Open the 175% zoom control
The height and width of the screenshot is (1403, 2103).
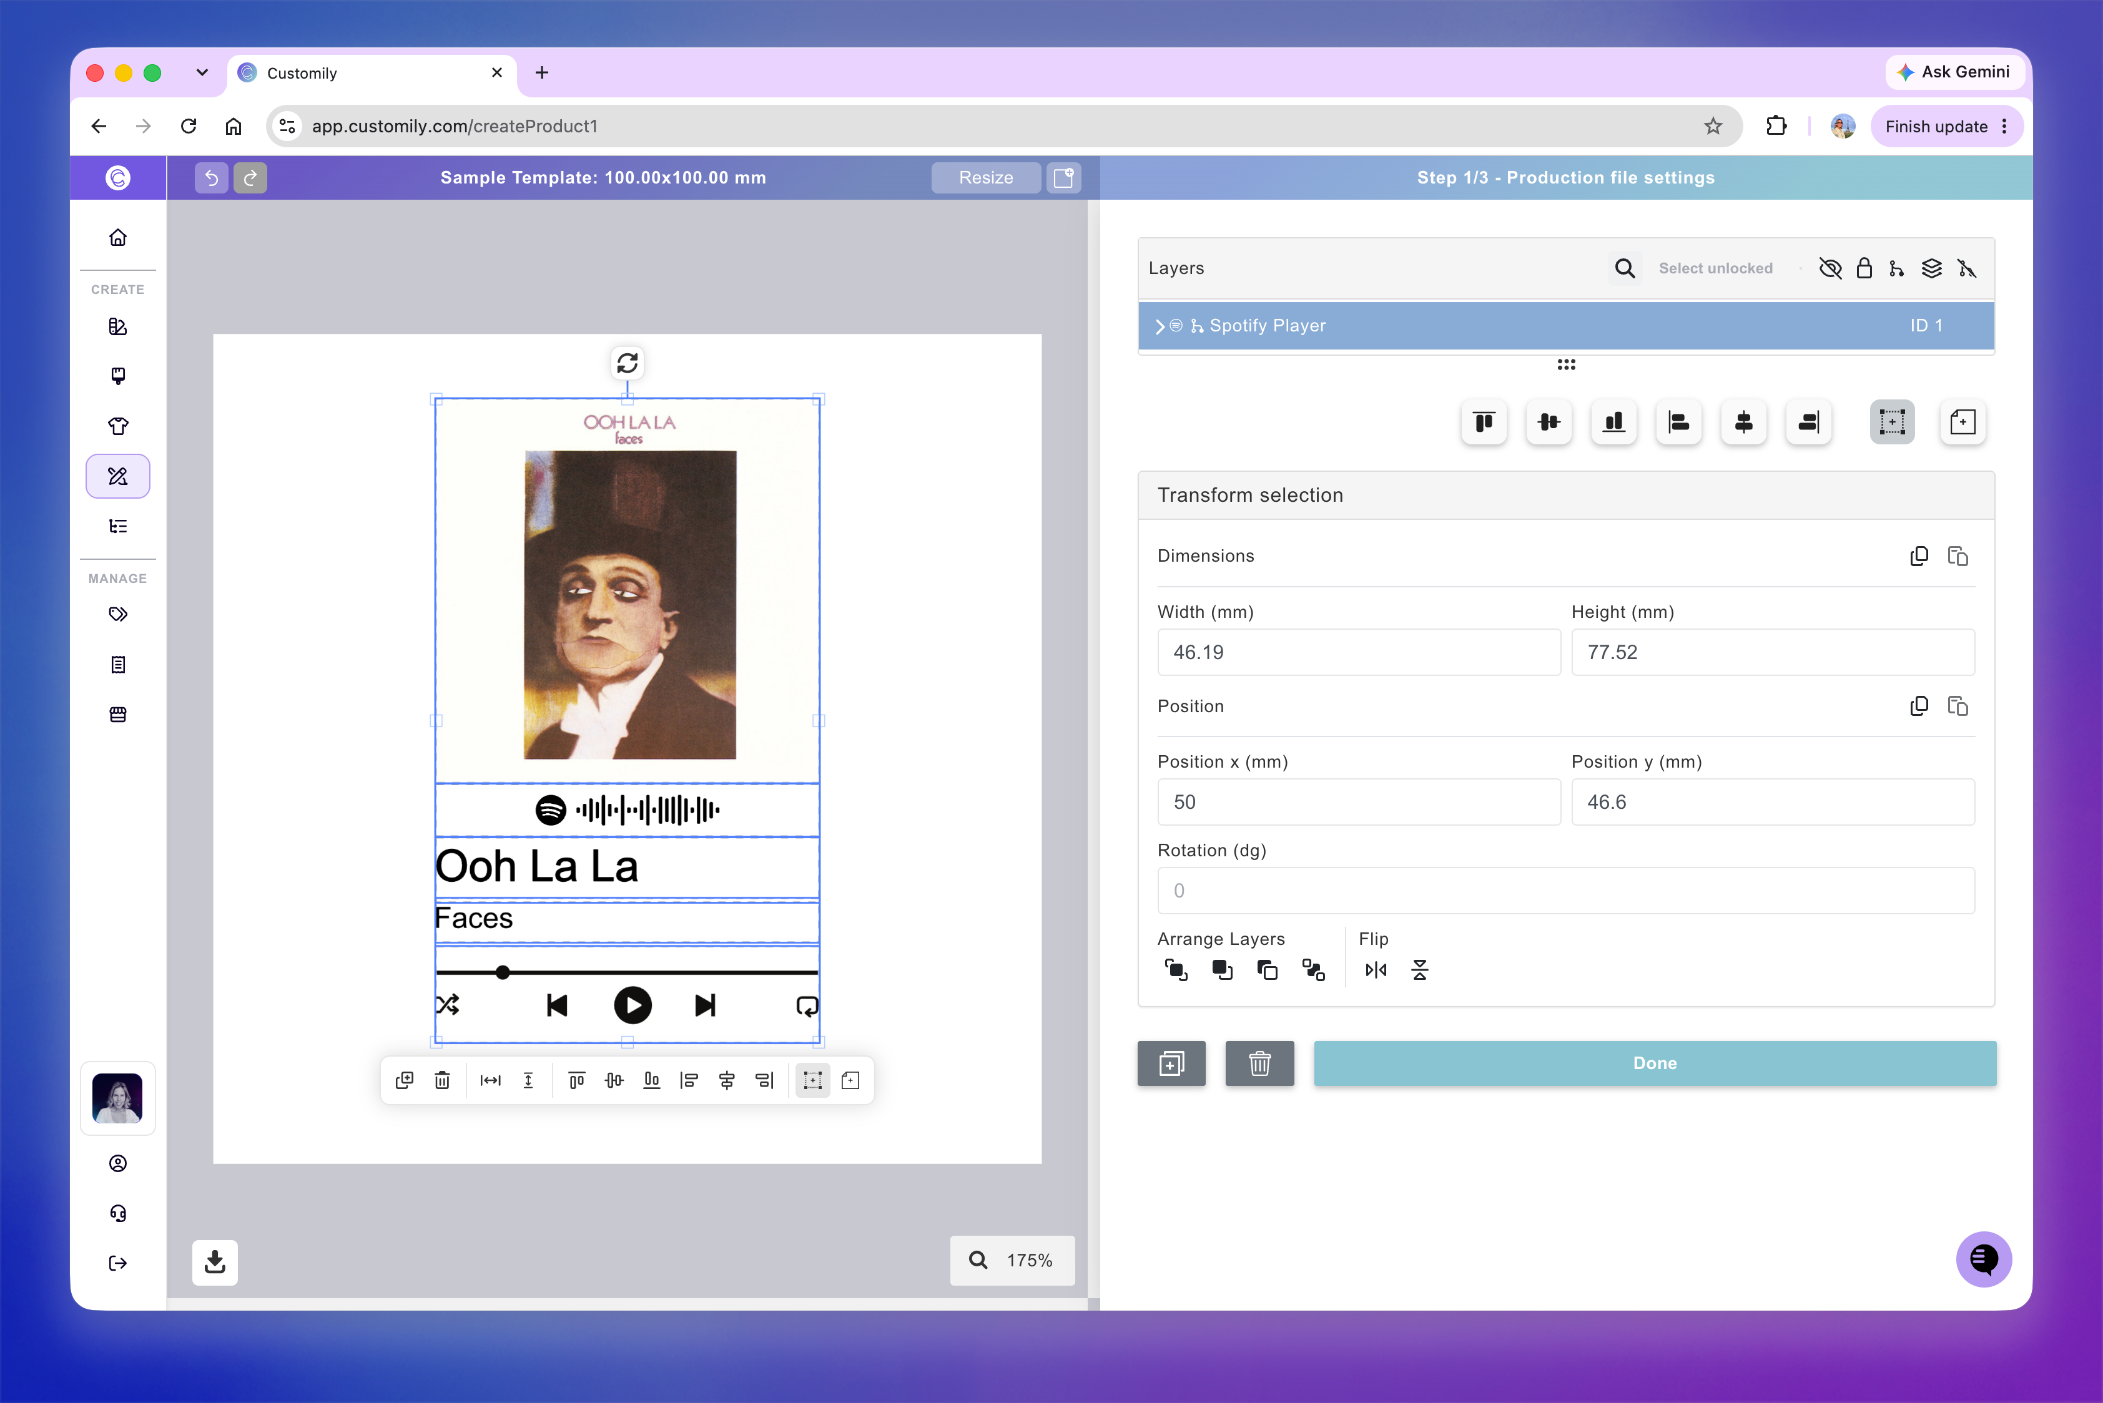click(1013, 1260)
